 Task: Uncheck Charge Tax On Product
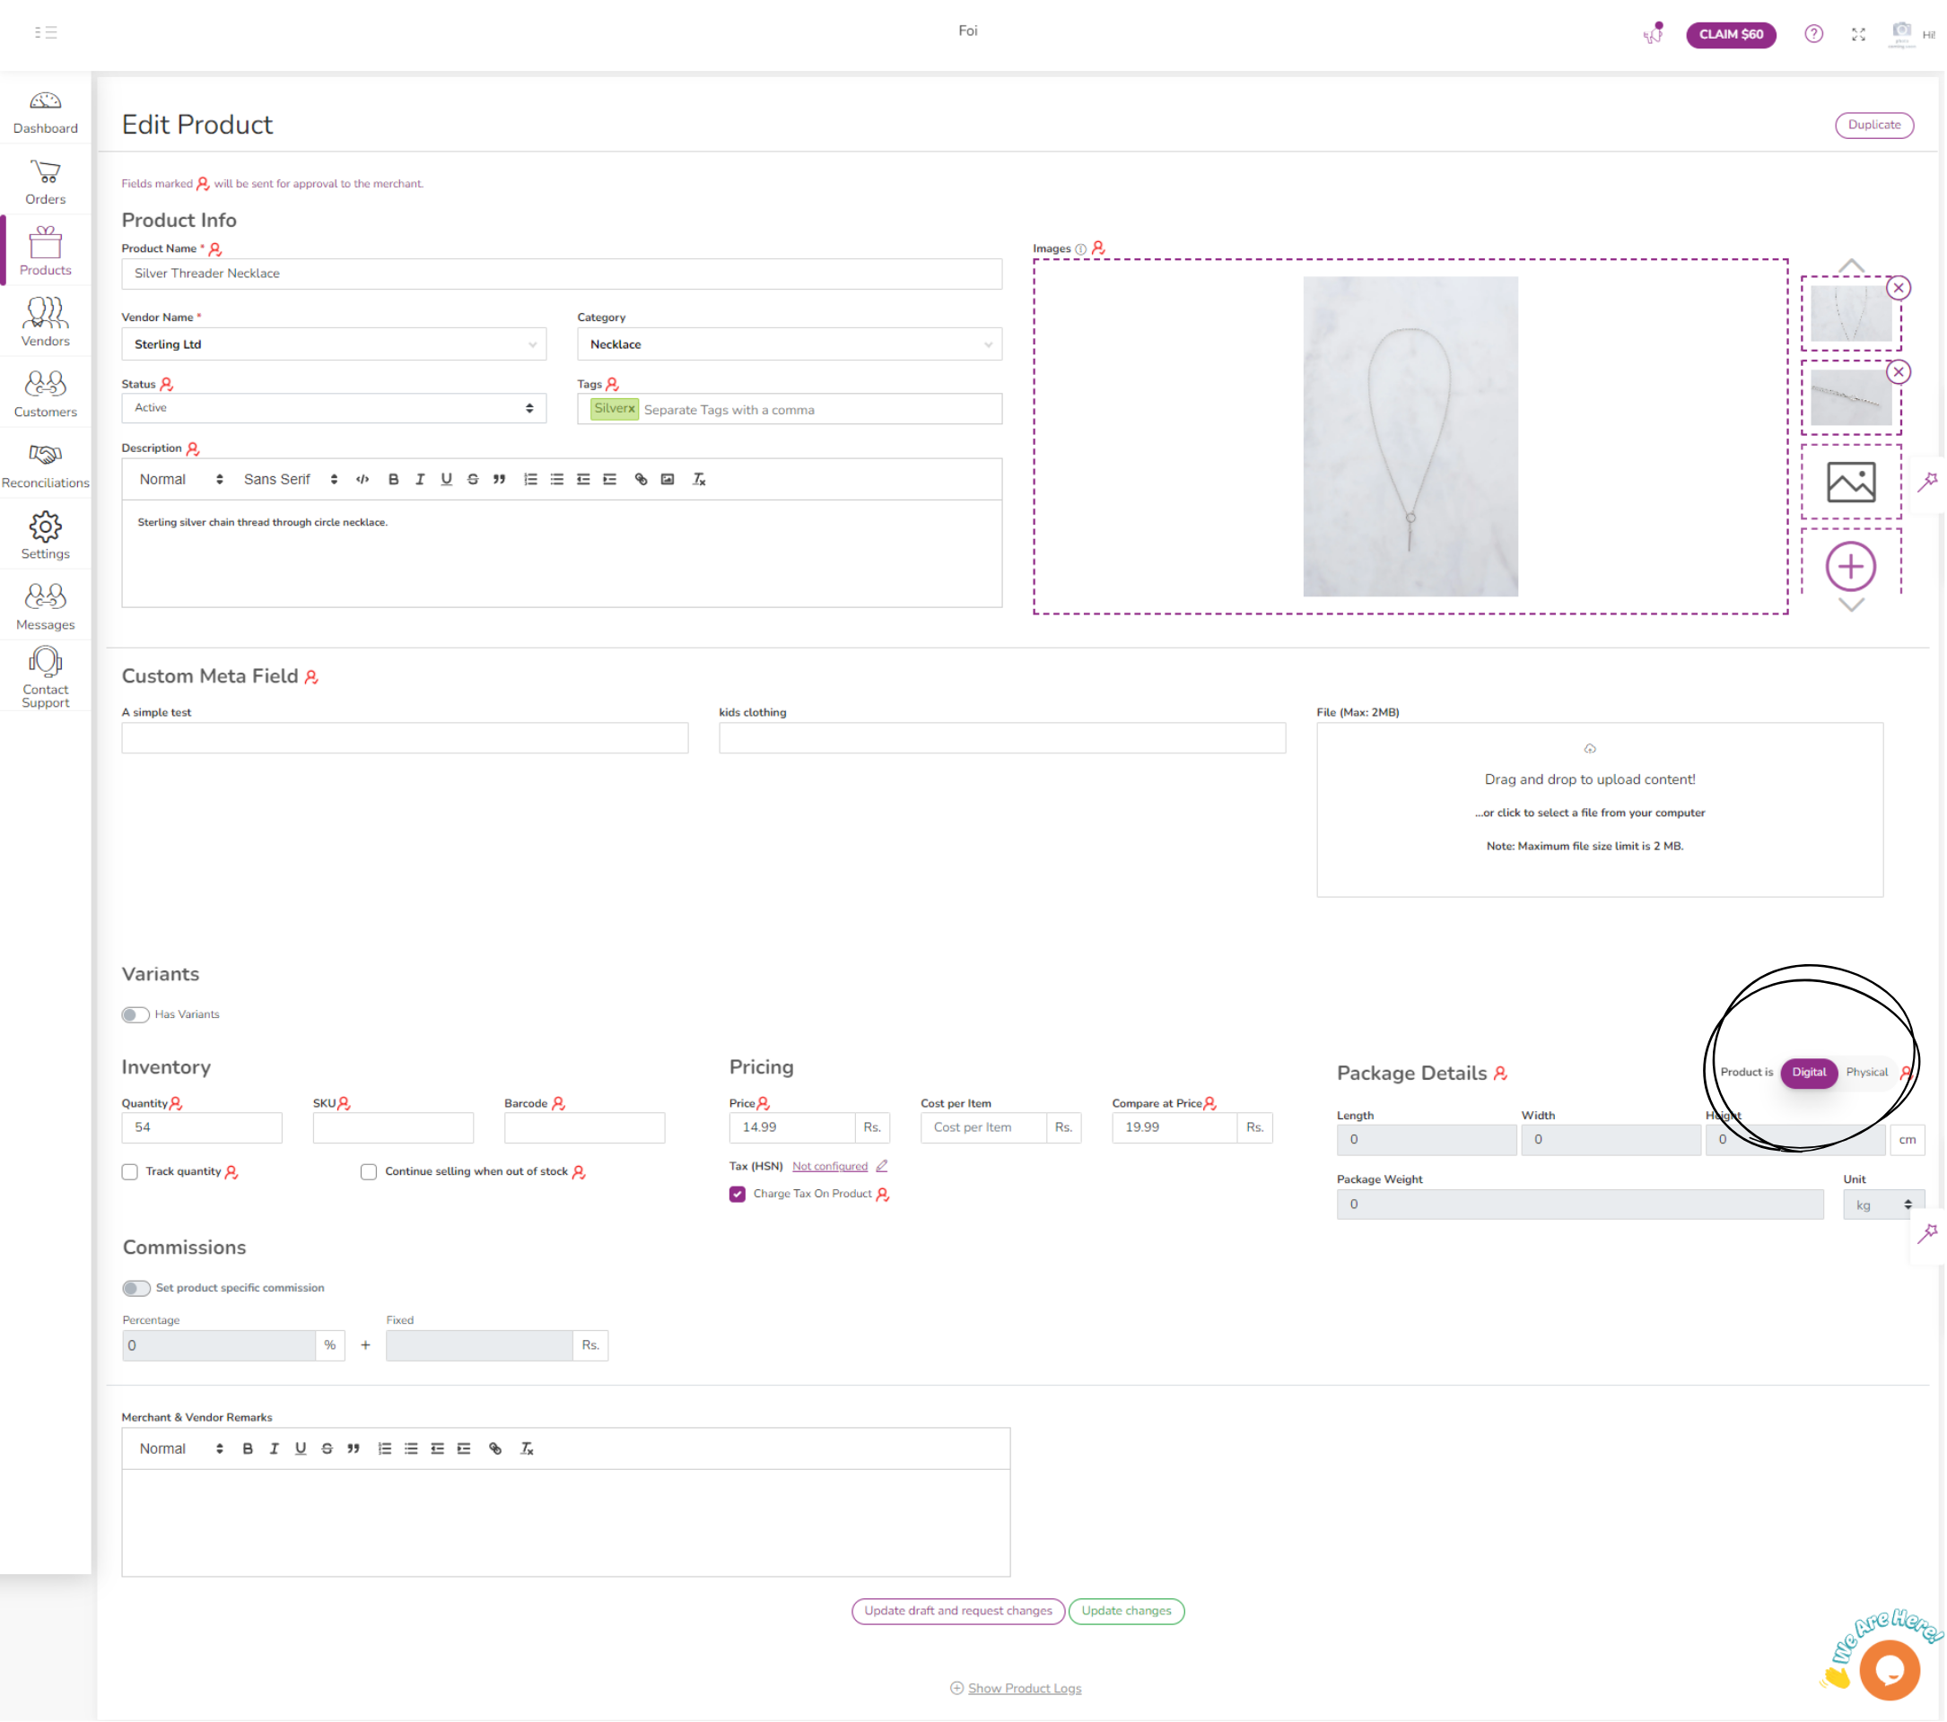[x=738, y=1195]
